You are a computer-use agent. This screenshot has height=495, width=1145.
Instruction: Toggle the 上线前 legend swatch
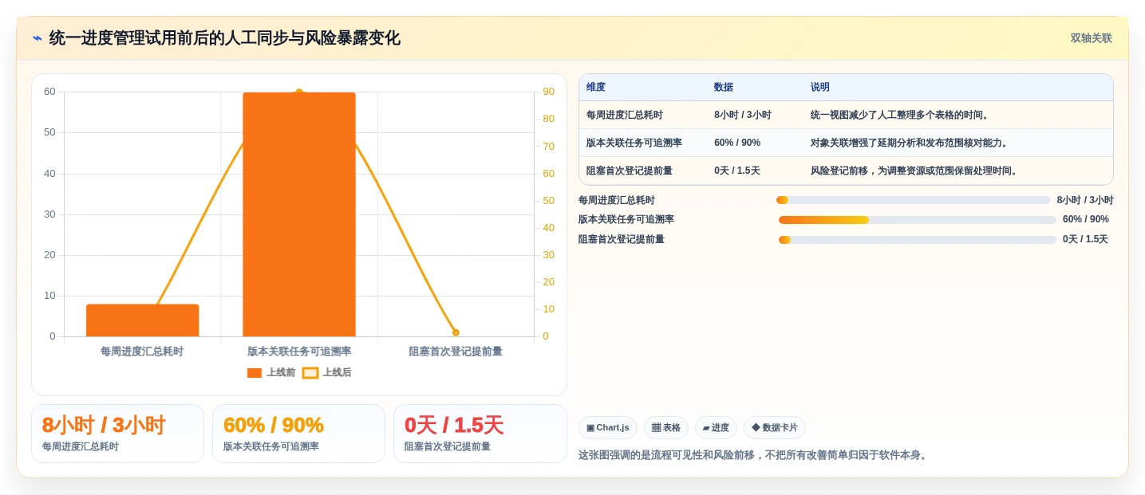(x=255, y=373)
